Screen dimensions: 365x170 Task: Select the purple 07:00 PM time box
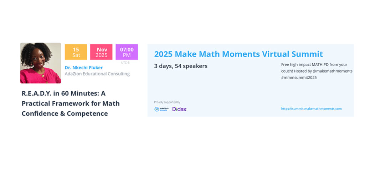[x=127, y=52]
